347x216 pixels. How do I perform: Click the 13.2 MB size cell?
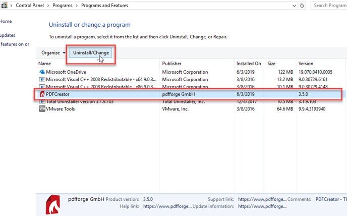coord(285,79)
